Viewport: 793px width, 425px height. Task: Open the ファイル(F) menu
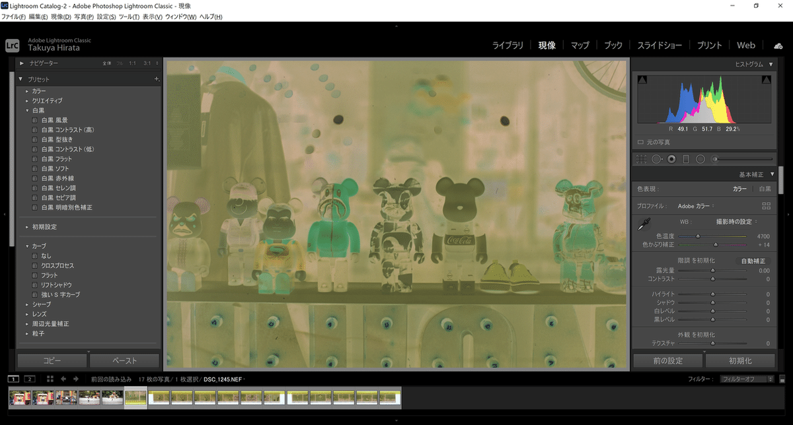(x=14, y=16)
